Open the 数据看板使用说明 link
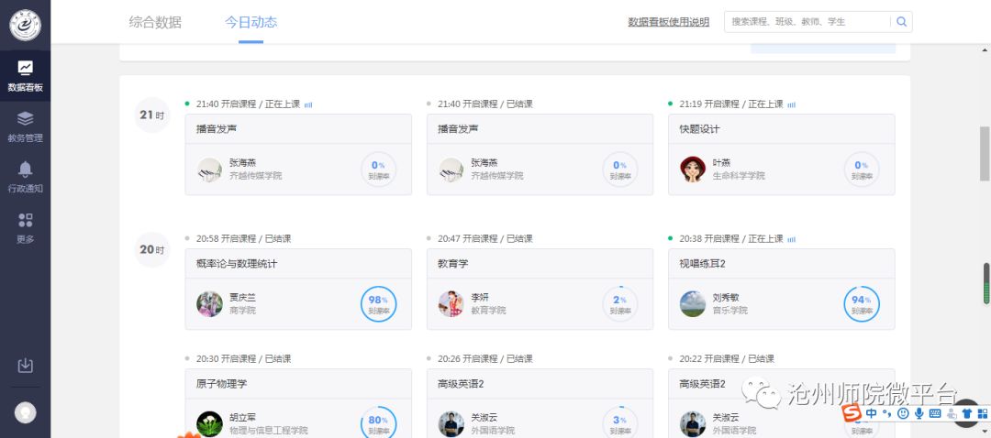991x438 pixels. (x=668, y=22)
